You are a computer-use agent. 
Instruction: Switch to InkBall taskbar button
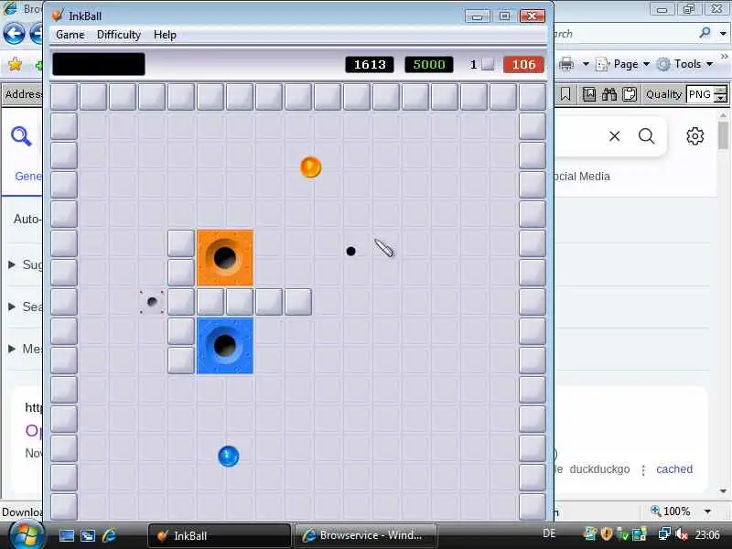coord(219,535)
